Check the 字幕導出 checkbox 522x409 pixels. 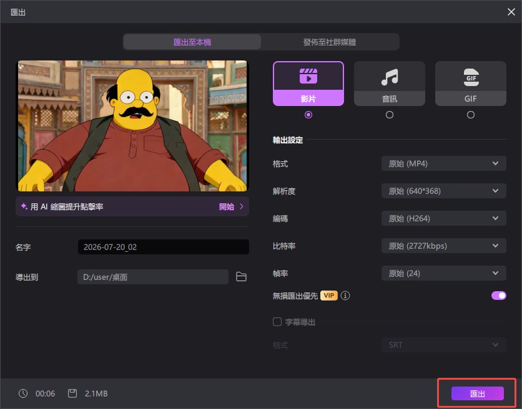pyautogui.click(x=277, y=322)
